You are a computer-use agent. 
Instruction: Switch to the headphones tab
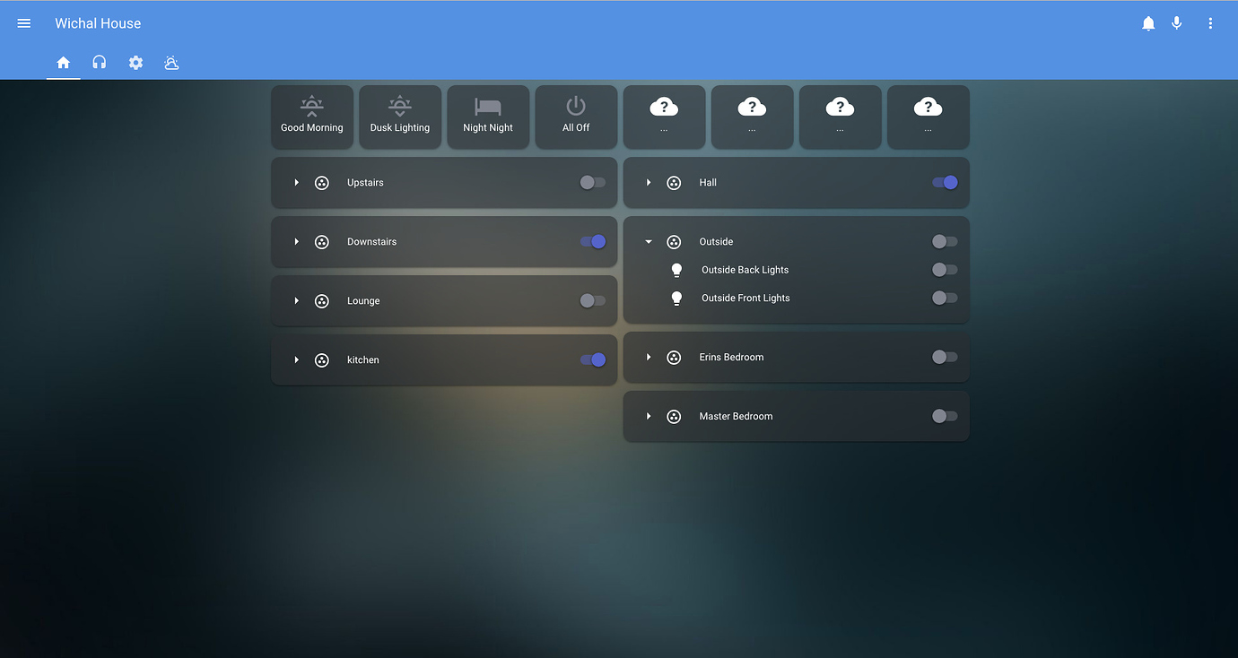99,63
